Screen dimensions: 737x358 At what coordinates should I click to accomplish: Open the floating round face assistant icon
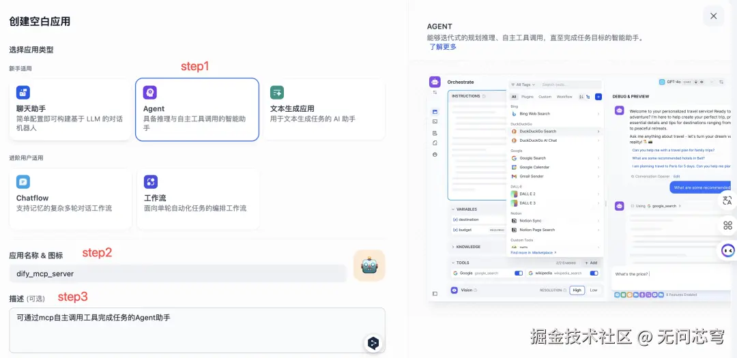coord(728,250)
